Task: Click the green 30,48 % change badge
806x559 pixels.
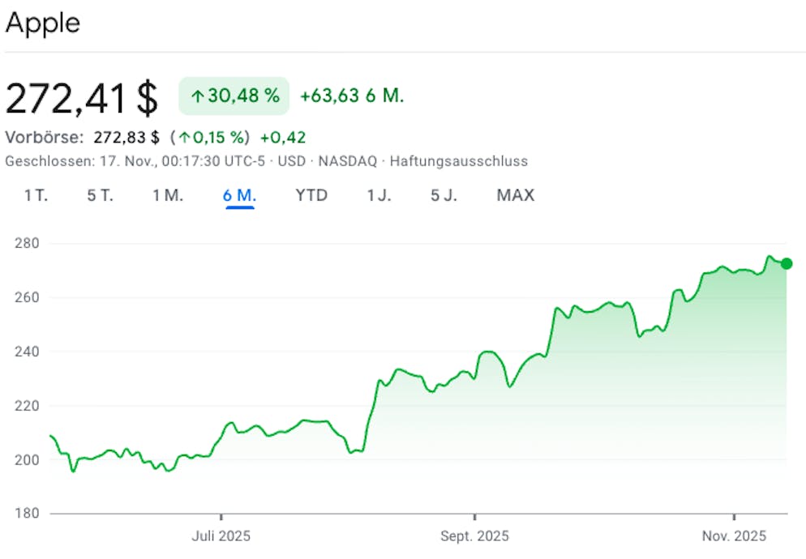Action: pos(234,96)
